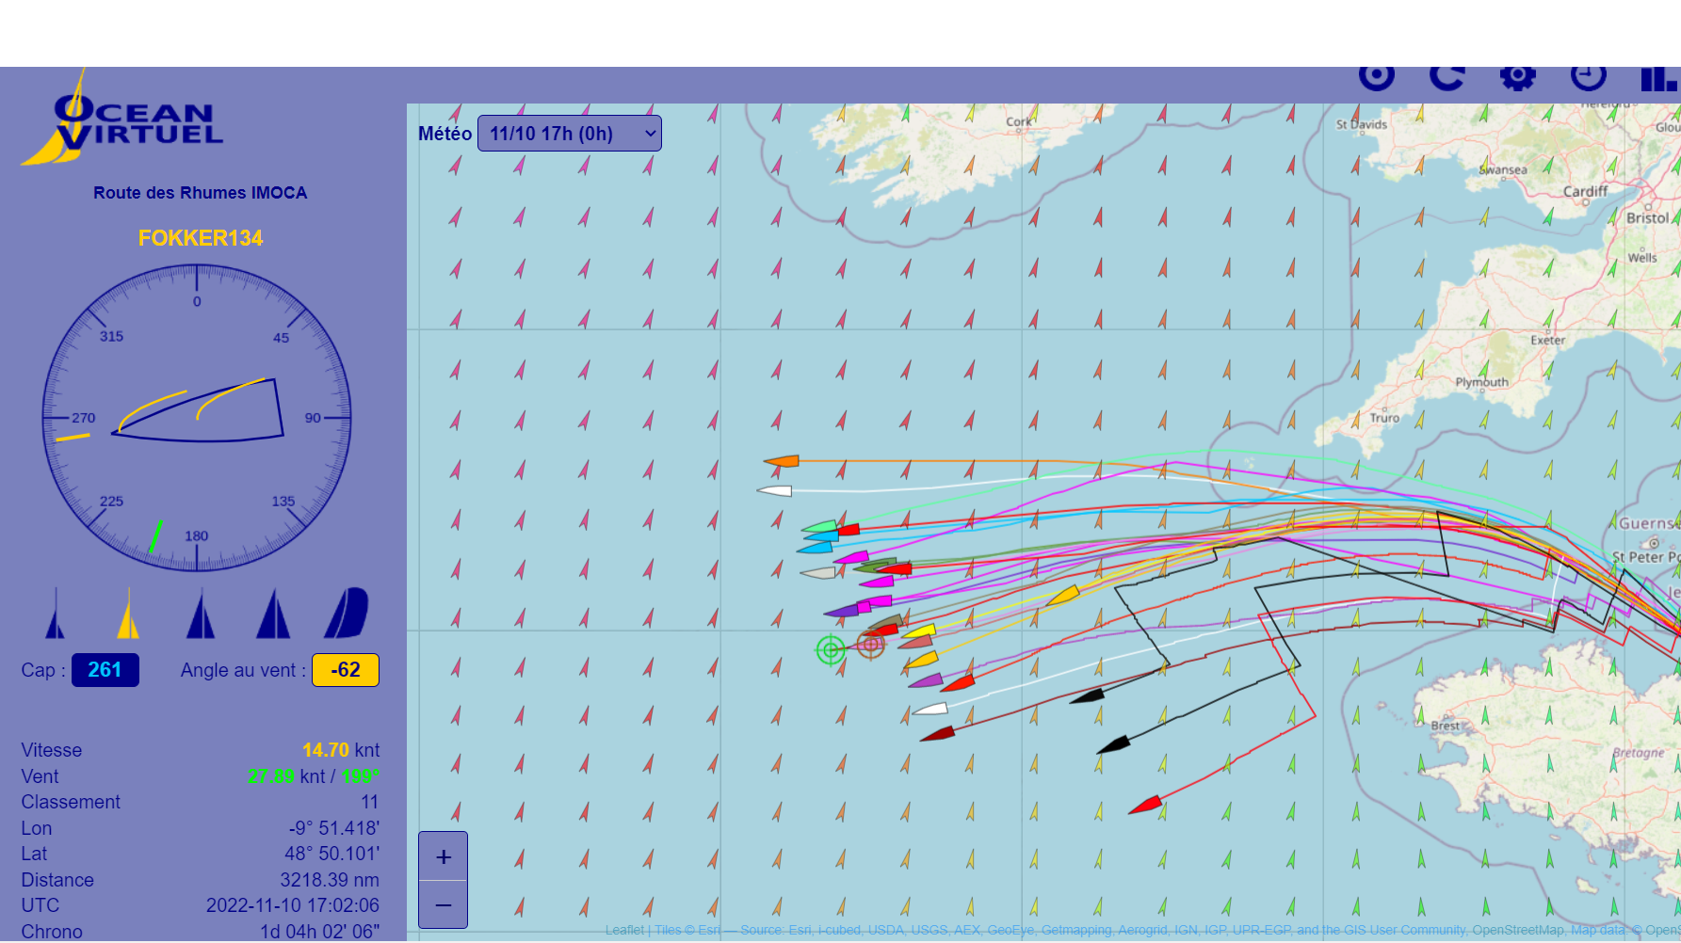This screenshot has height=943, width=1681.
Task: Open the OpenStreetMap attribution link
Action: click(1516, 931)
